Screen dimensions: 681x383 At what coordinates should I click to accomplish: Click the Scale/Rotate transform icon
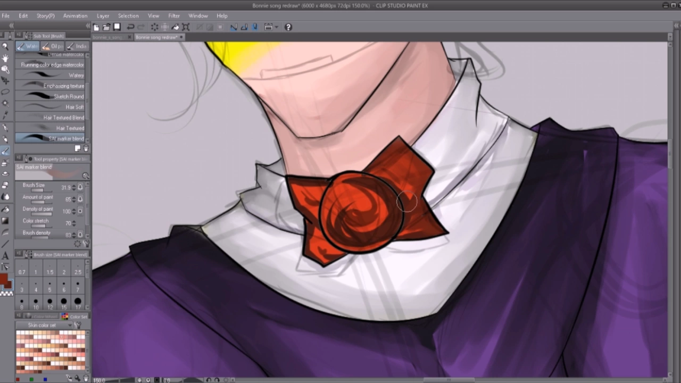point(186,27)
